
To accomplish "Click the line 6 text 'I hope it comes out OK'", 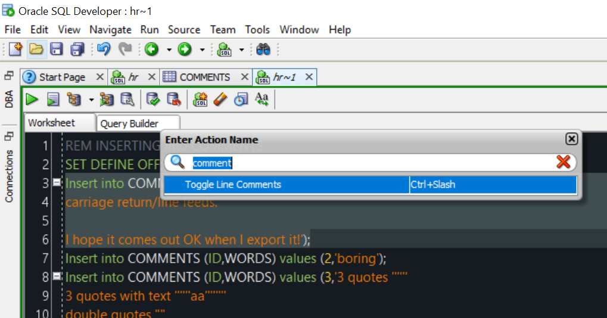I will tap(133, 240).
